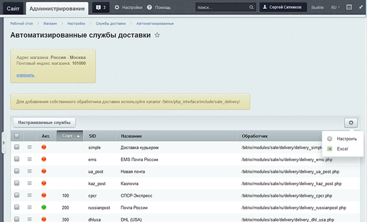Image resolution: width=368 pixels, height=222 pixels.
Task: Go to Автоматизированные breadcrumb
Action: (155, 23)
